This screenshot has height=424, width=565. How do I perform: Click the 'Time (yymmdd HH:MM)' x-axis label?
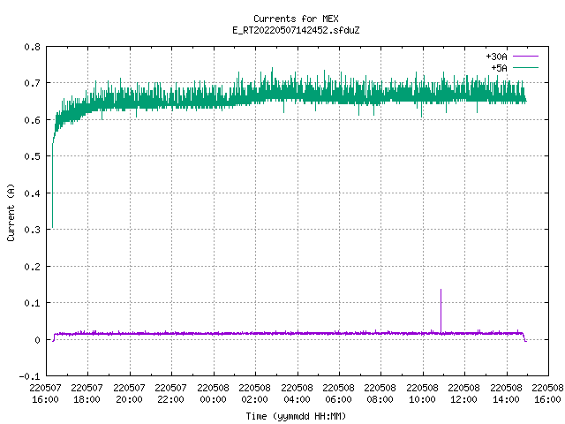click(x=296, y=416)
